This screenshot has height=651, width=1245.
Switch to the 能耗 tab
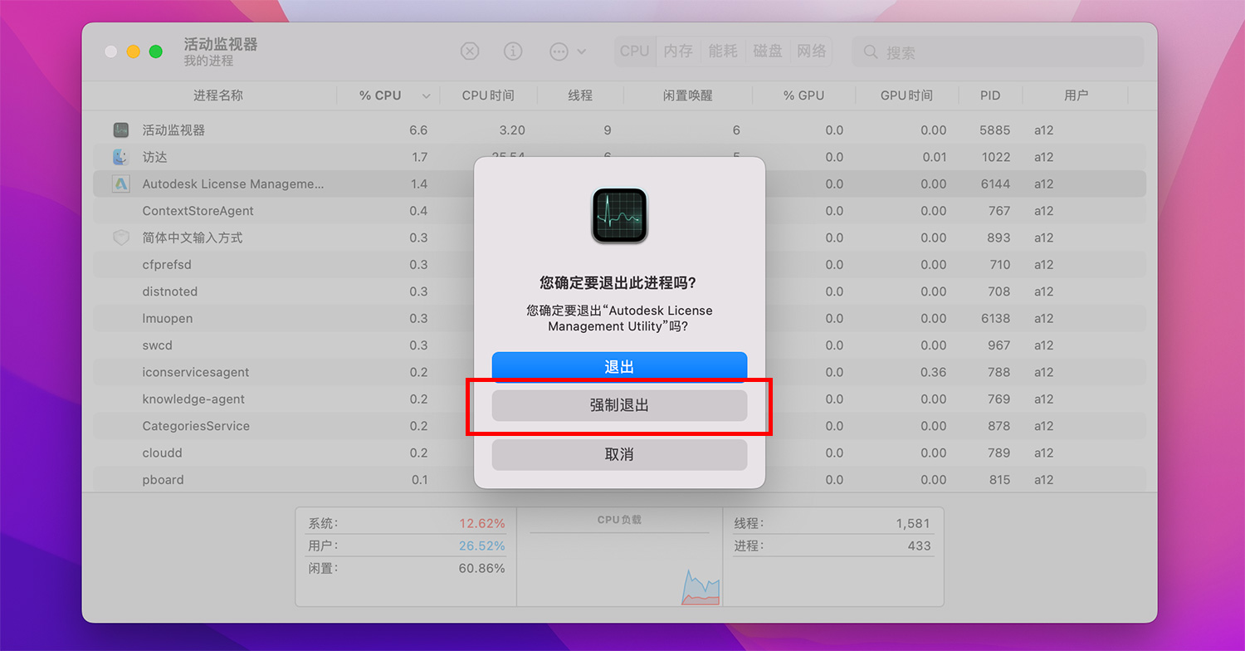coord(723,51)
